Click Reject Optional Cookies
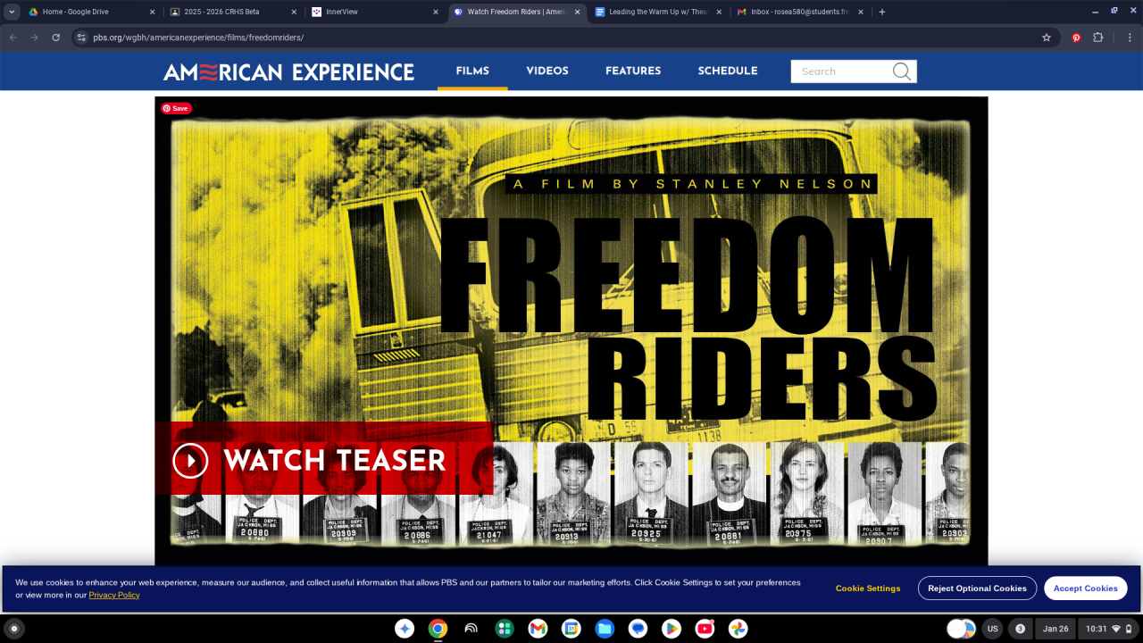This screenshot has height=643, width=1143. pyautogui.click(x=977, y=589)
